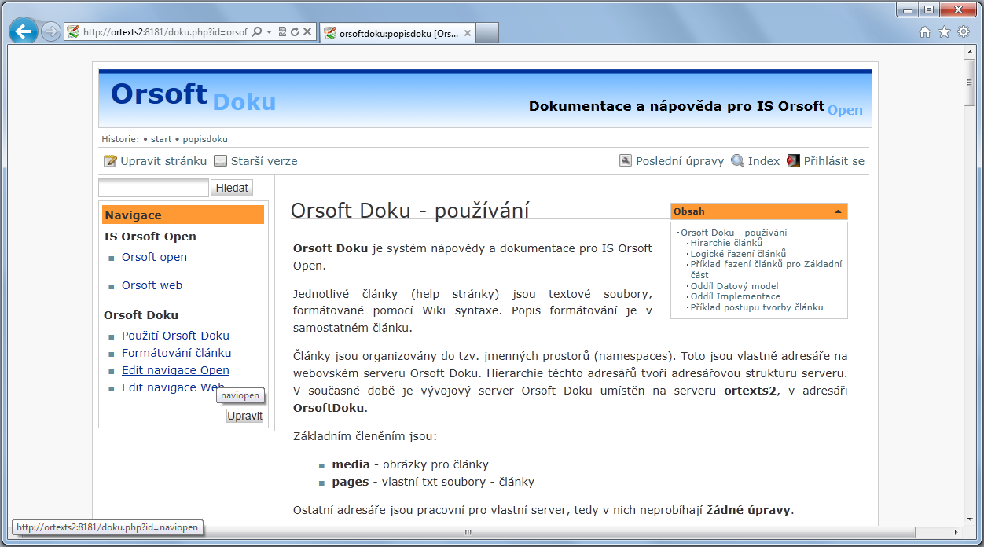Open Favorites star icon
The image size is (984, 547).
(x=944, y=32)
